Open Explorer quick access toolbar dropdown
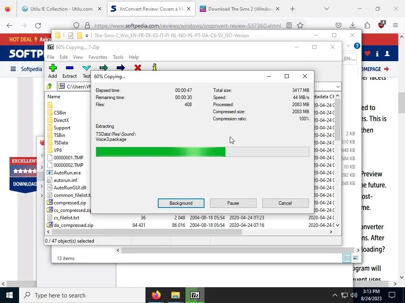The image size is (405, 303). [x=87, y=36]
